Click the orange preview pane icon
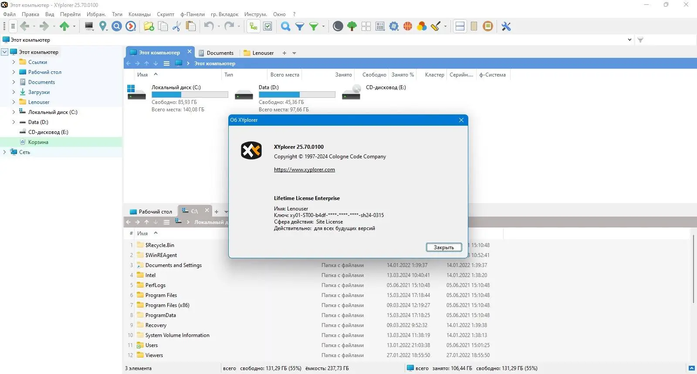Screen dimensions: 697x374 (x=488, y=27)
